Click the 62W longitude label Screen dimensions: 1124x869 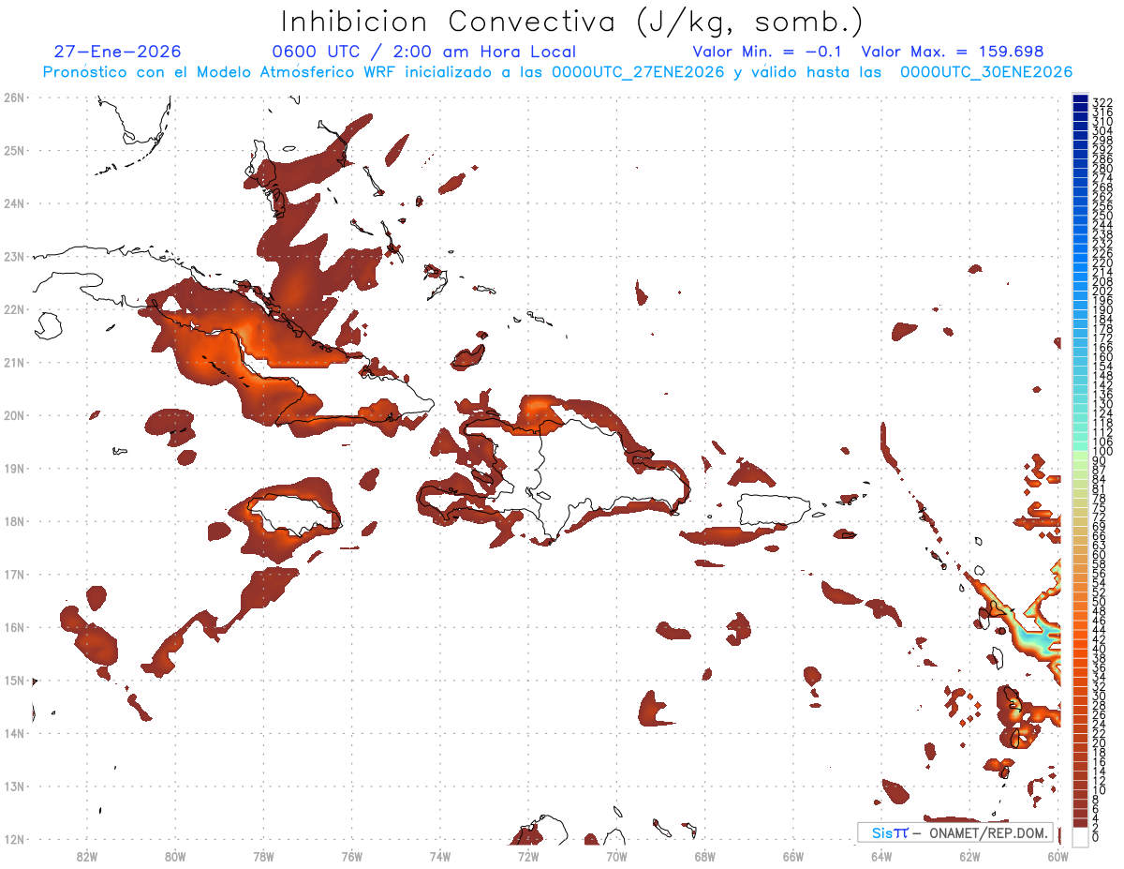(969, 856)
